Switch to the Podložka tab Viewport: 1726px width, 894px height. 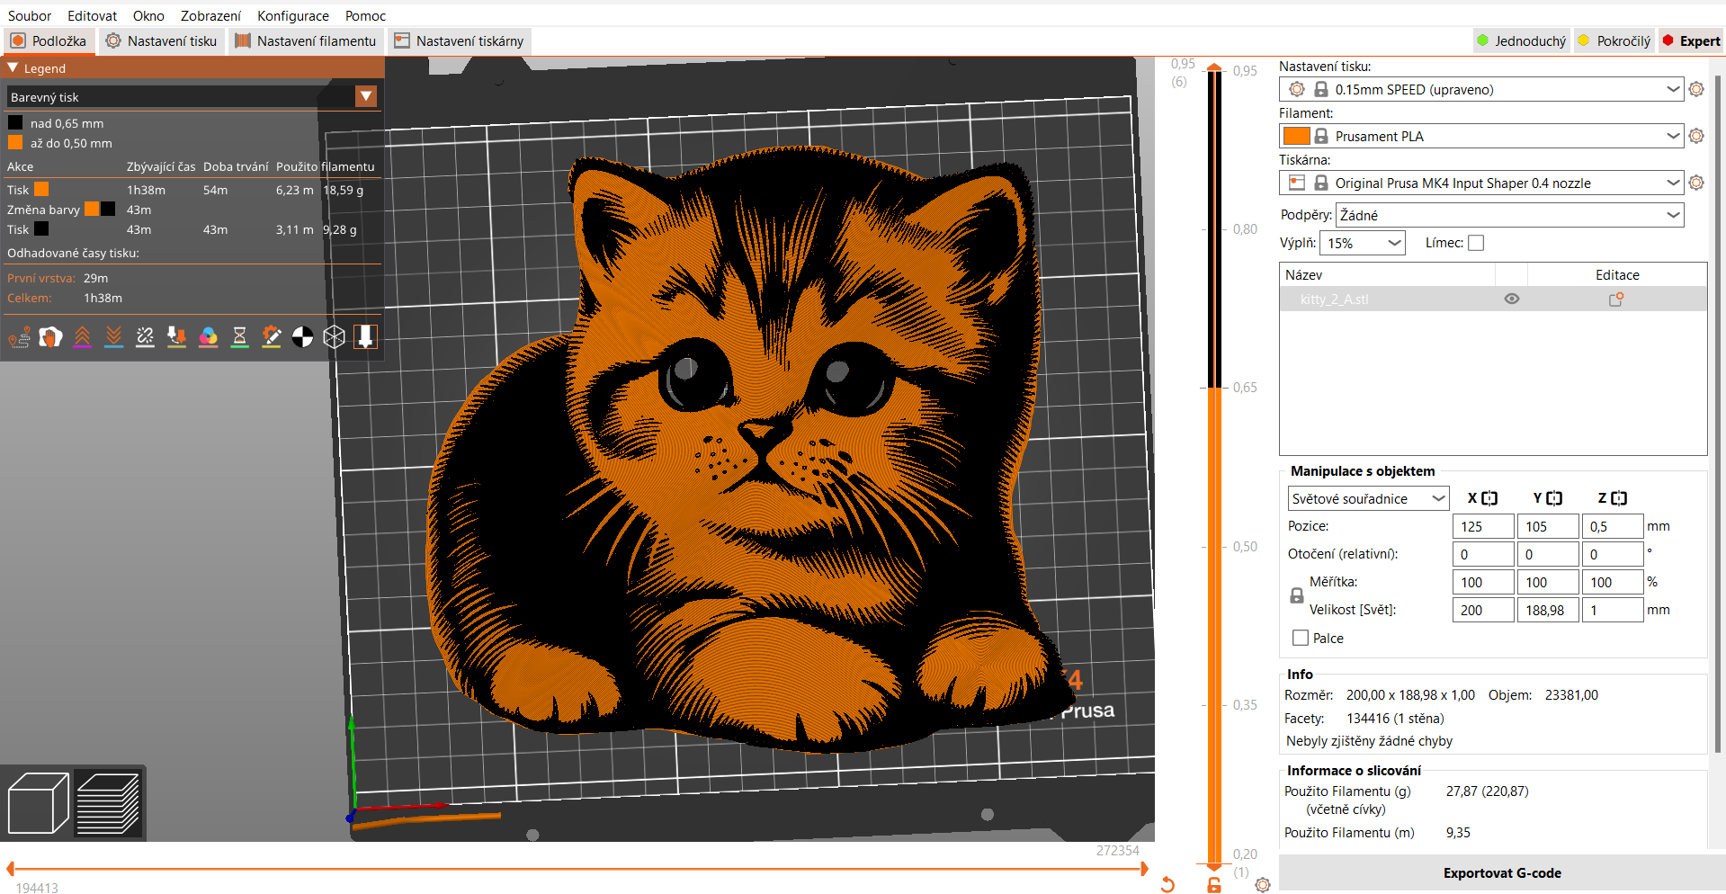click(49, 40)
